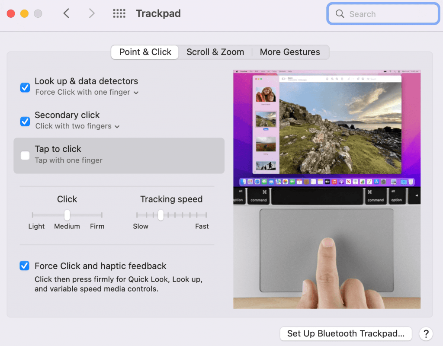Screen dimensions: 443x346
Task: Enable Tap to click
Action: 25,155
